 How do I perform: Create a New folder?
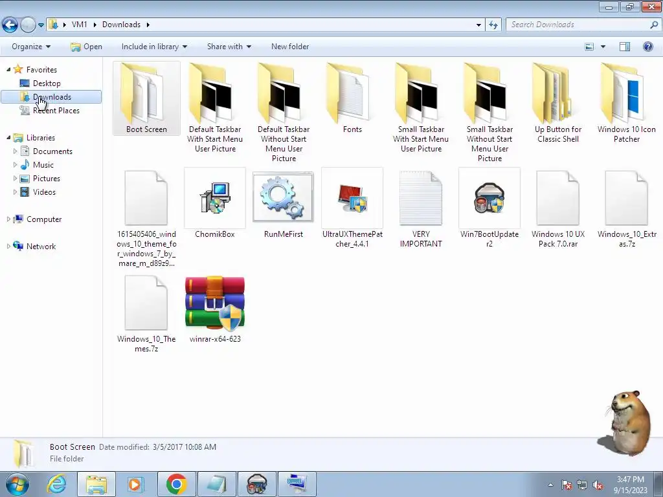[x=290, y=47]
